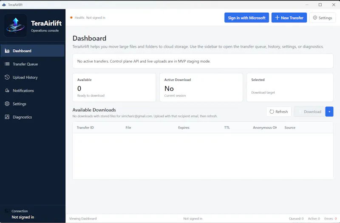Click the TeraAirlift helps you move files description
Screen dimensions: 340x223
[198, 46]
